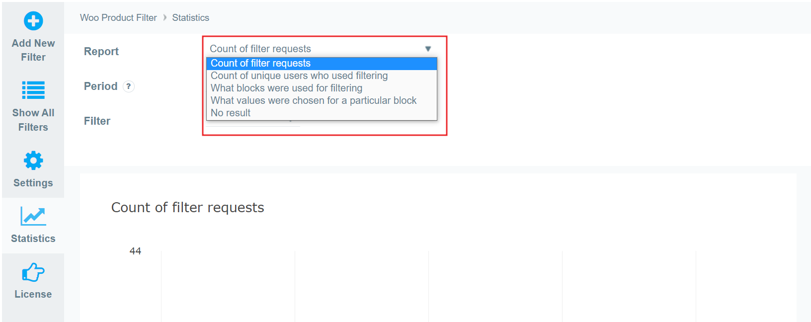Click the Period help question mark icon
The image size is (811, 322).
128,86
